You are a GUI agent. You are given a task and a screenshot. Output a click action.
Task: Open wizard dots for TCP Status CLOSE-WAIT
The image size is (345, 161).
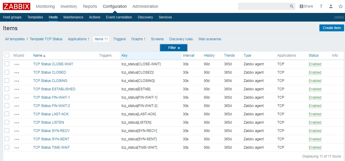click(17, 64)
